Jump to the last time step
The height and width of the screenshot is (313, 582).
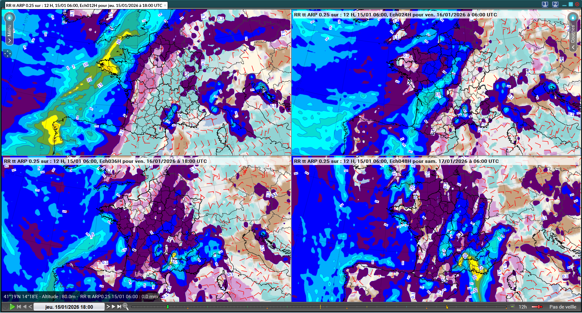[x=119, y=307]
